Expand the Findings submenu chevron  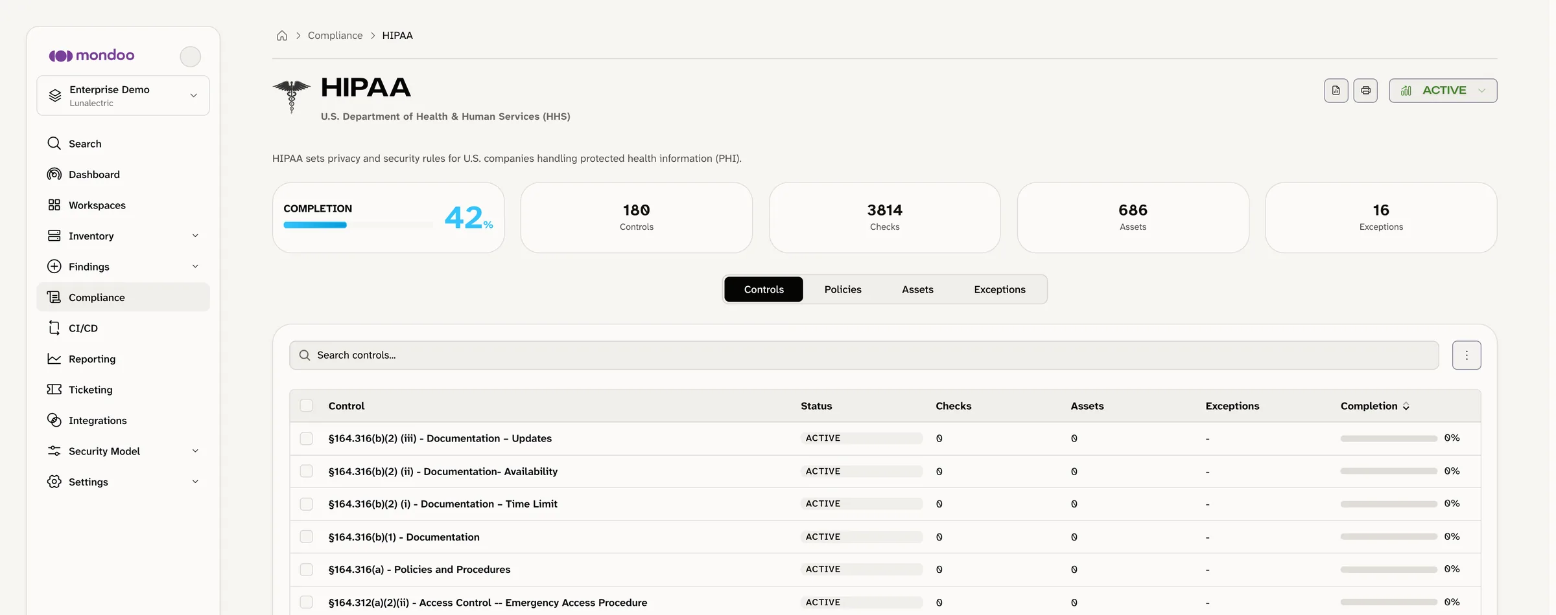coord(195,266)
